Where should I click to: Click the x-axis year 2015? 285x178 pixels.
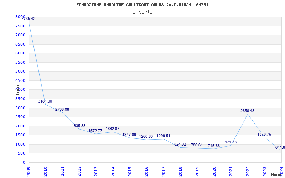click(130, 172)
